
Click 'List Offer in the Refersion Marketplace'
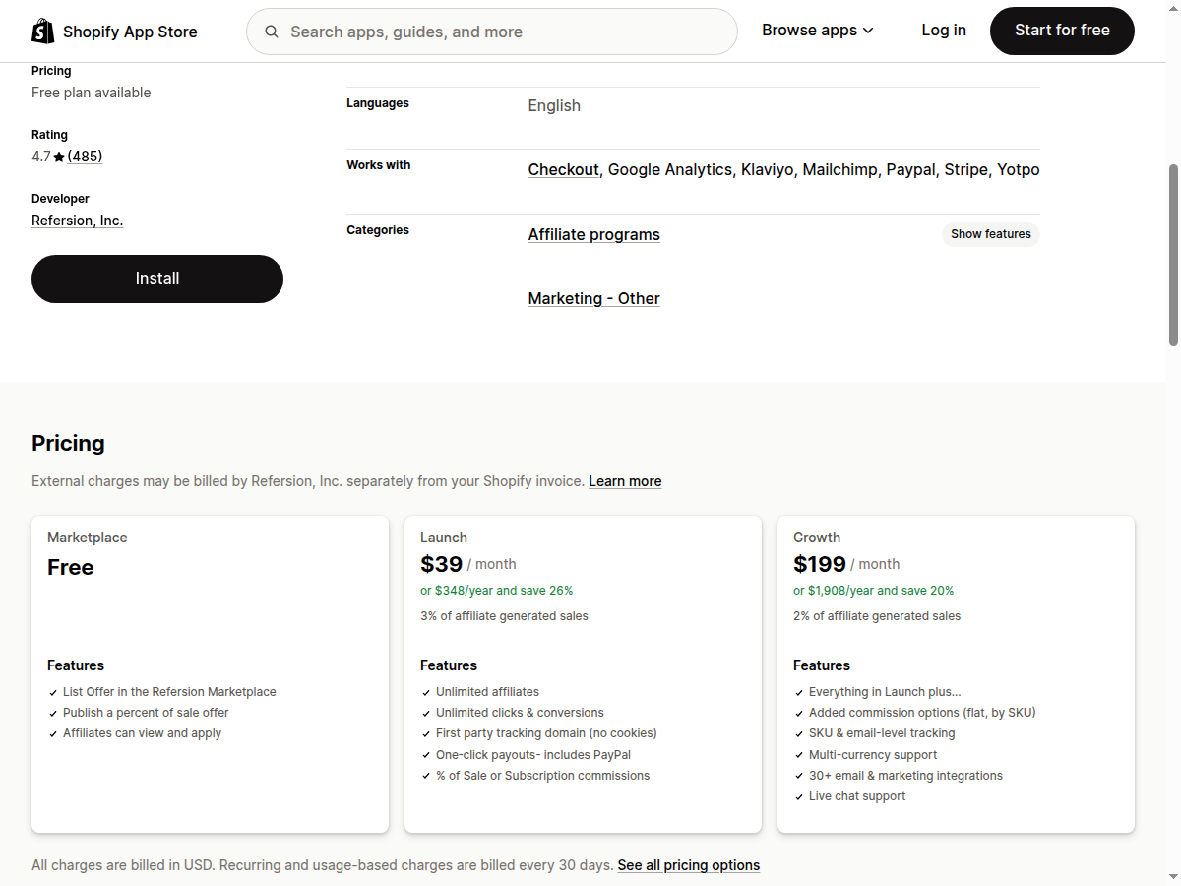click(x=169, y=692)
